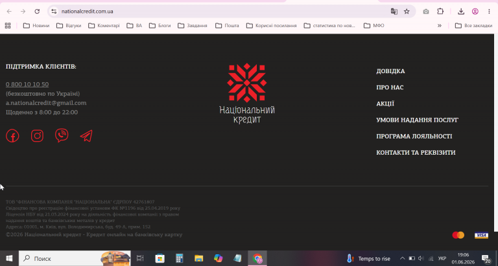The height and width of the screenshot is (266, 498).
Task: Go forward with browser forward arrow
Action: pyautogui.click(x=23, y=12)
